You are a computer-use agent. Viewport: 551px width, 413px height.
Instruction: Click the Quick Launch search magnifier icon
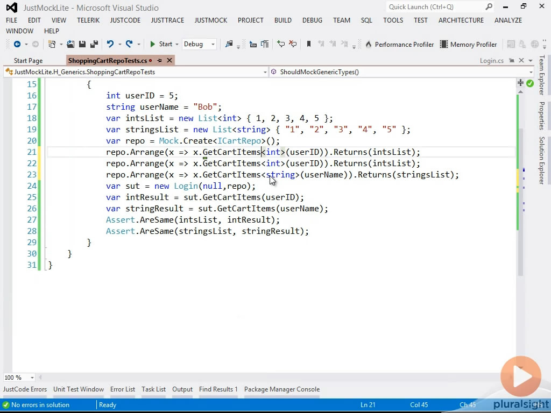[x=489, y=6]
